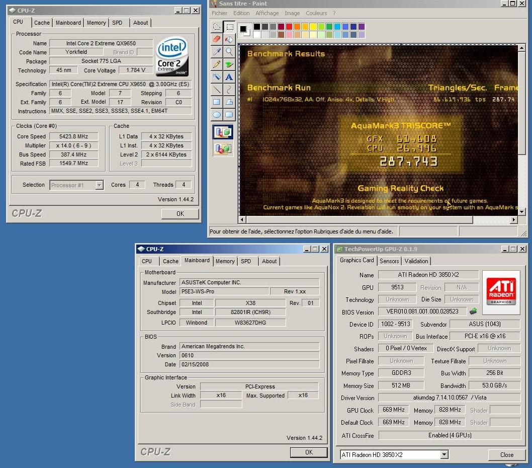Switch to Sensors tab in GPU-Z
This screenshot has height=468, width=532.
pyautogui.click(x=389, y=261)
